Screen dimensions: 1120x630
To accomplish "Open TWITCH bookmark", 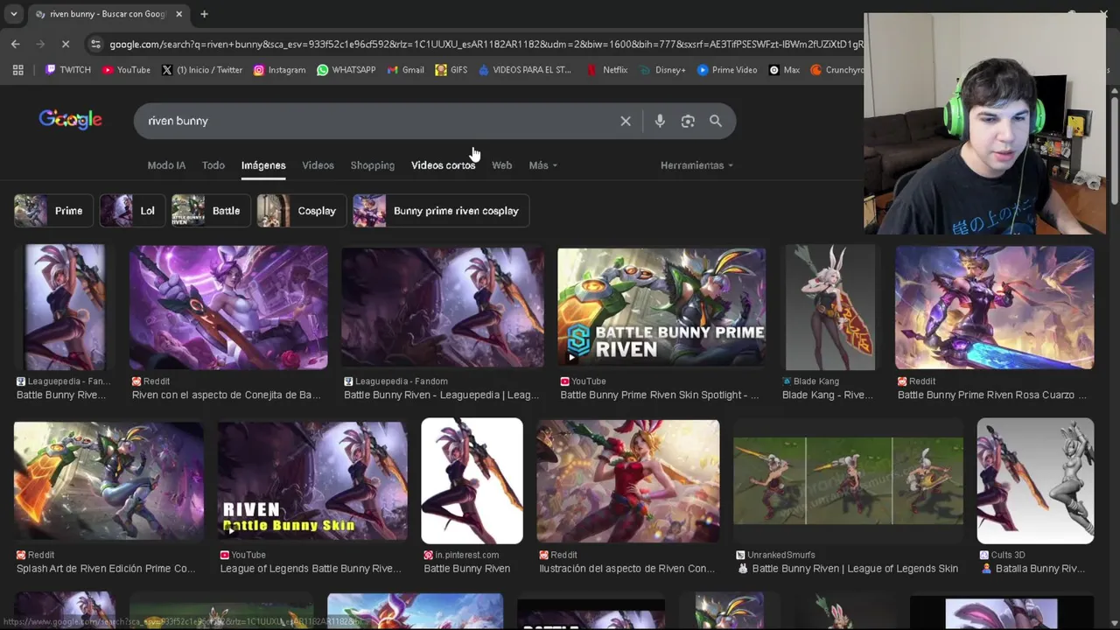I will [68, 70].
